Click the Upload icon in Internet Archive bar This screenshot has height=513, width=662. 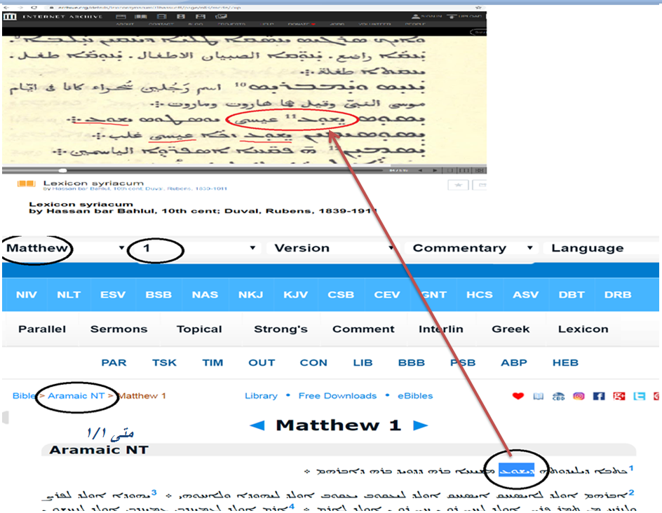(x=452, y=16)
